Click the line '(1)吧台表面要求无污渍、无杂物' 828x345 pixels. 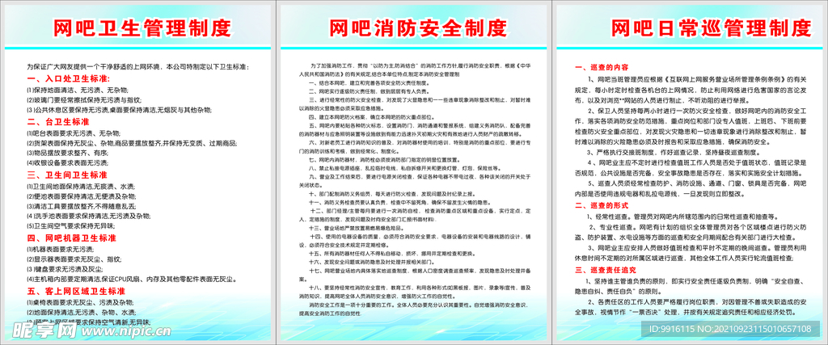[x=74, y=133]
